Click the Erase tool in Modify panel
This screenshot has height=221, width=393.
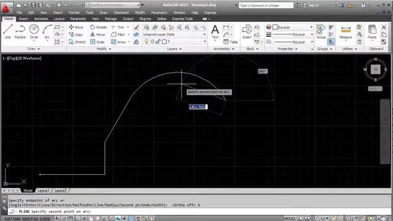136,27
